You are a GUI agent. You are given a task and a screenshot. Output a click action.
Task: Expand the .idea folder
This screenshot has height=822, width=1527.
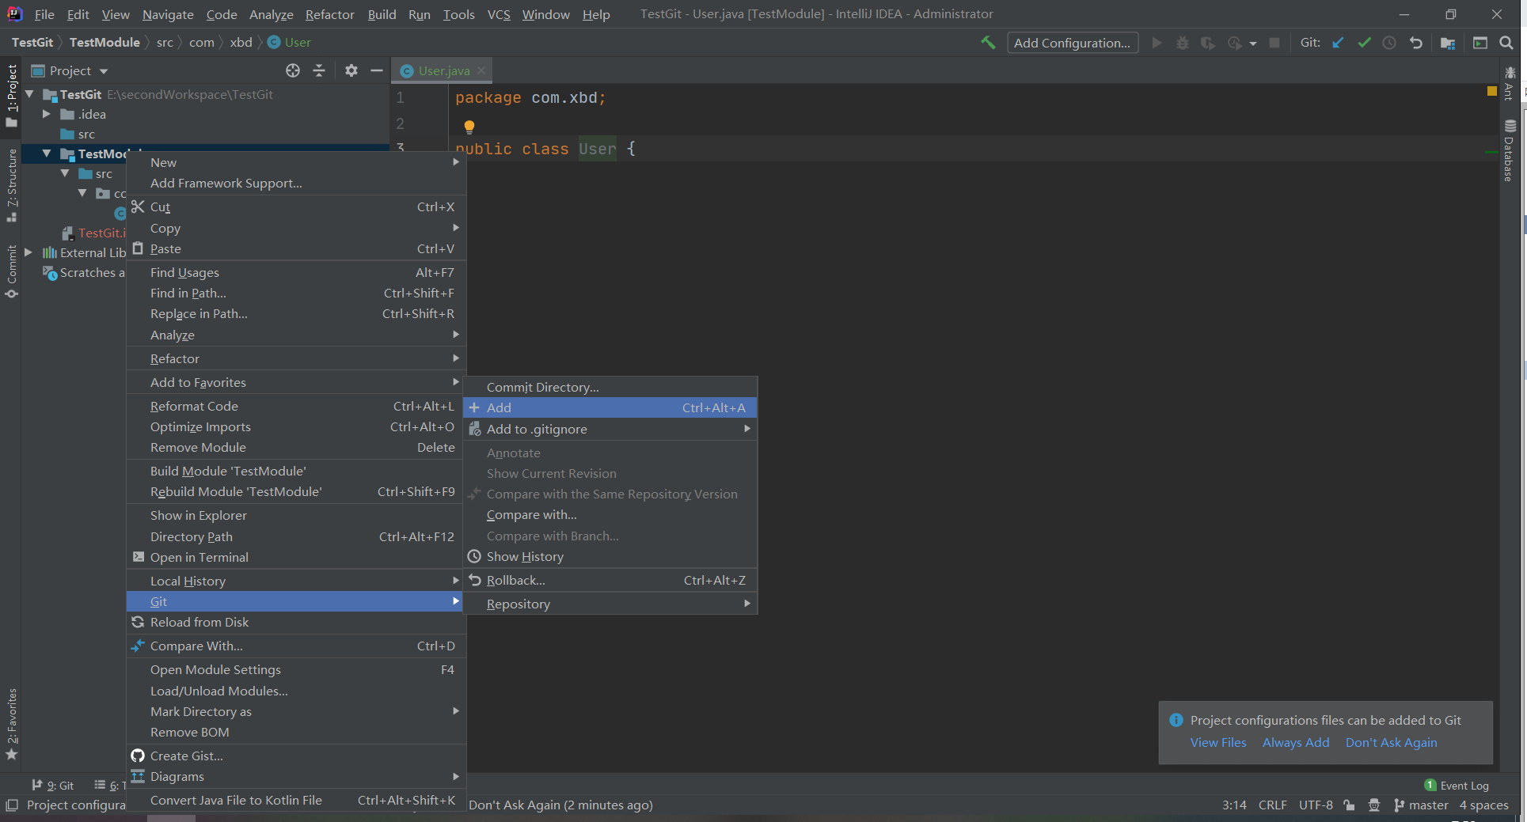click(47, 114)
